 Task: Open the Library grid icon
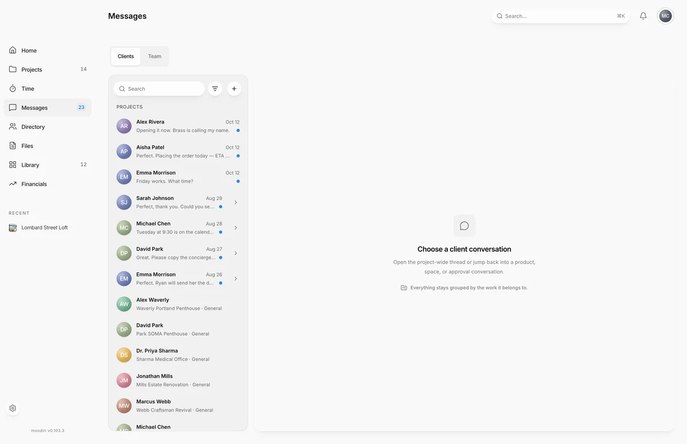pyautogui.click(x=13, y=165)
